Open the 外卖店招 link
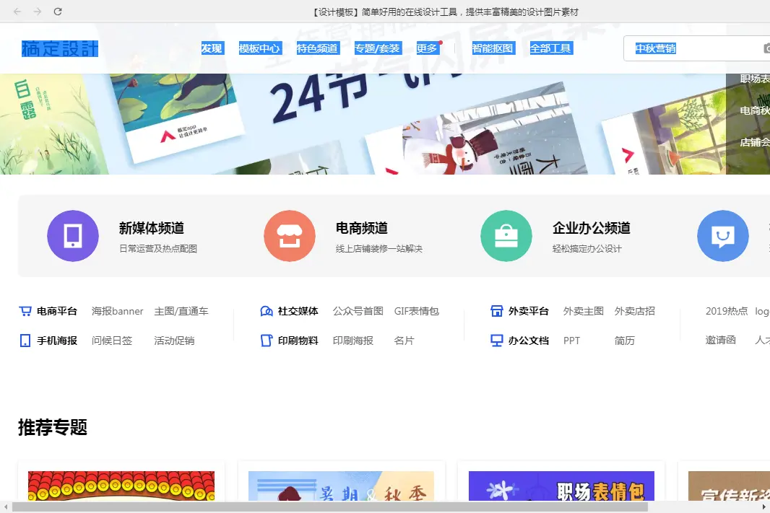 [634, 311]
